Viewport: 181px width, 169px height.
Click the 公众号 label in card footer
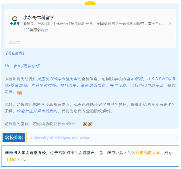coord(14,42)
